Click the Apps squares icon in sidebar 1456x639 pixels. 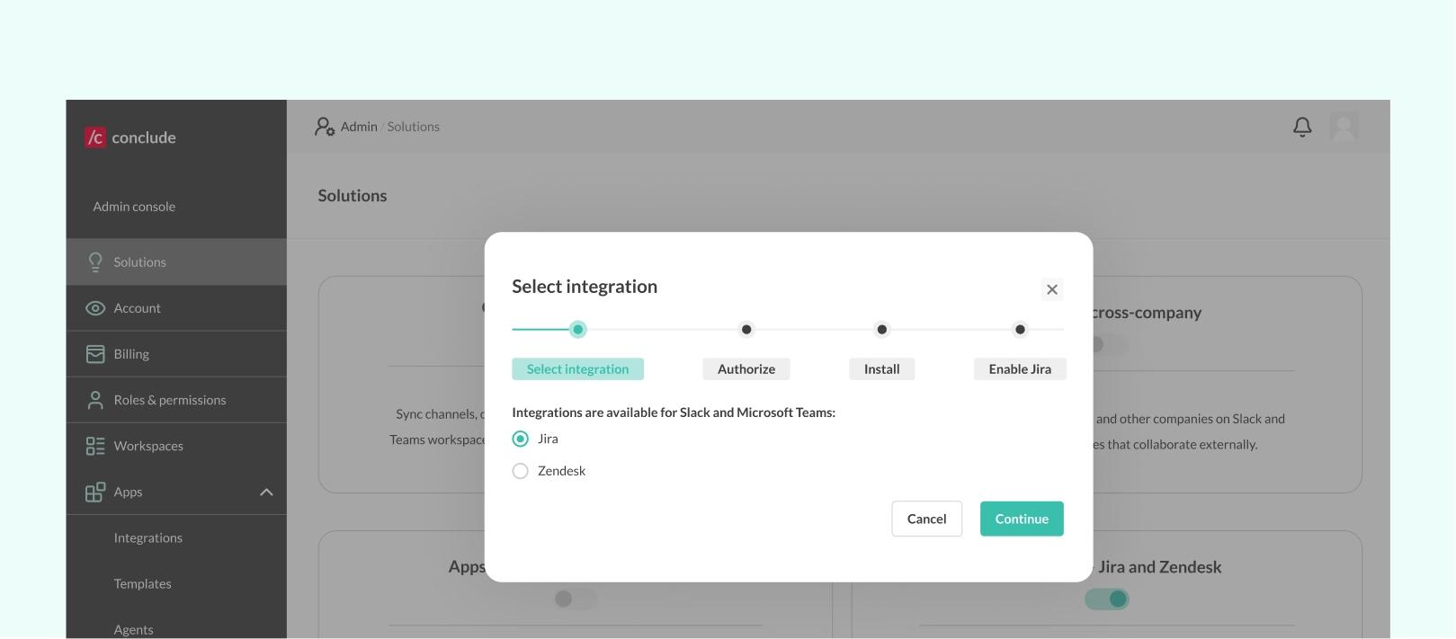point(95,492)
